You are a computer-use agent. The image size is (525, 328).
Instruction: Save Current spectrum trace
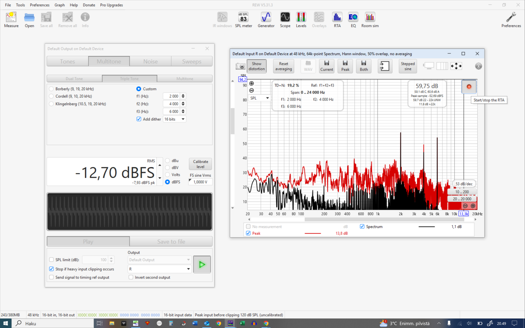click(327, 66)
